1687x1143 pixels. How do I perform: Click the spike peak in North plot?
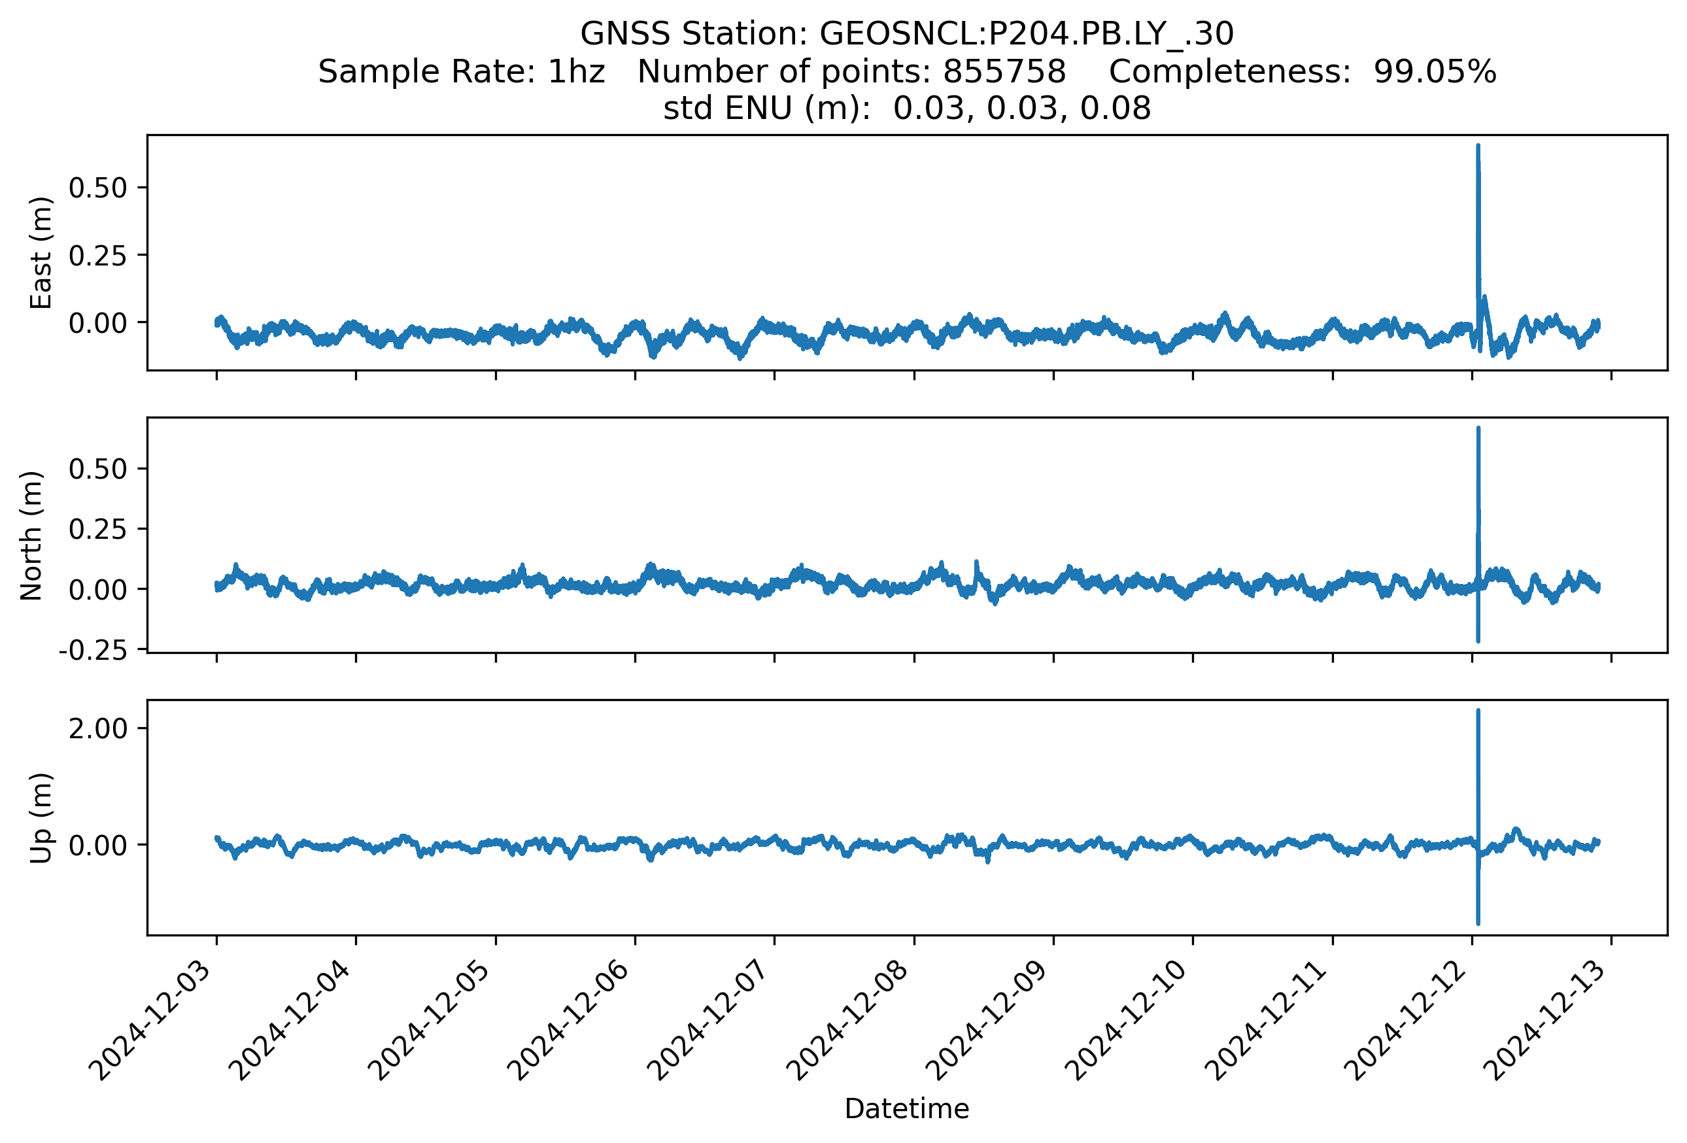click(x=1478, y=430)
